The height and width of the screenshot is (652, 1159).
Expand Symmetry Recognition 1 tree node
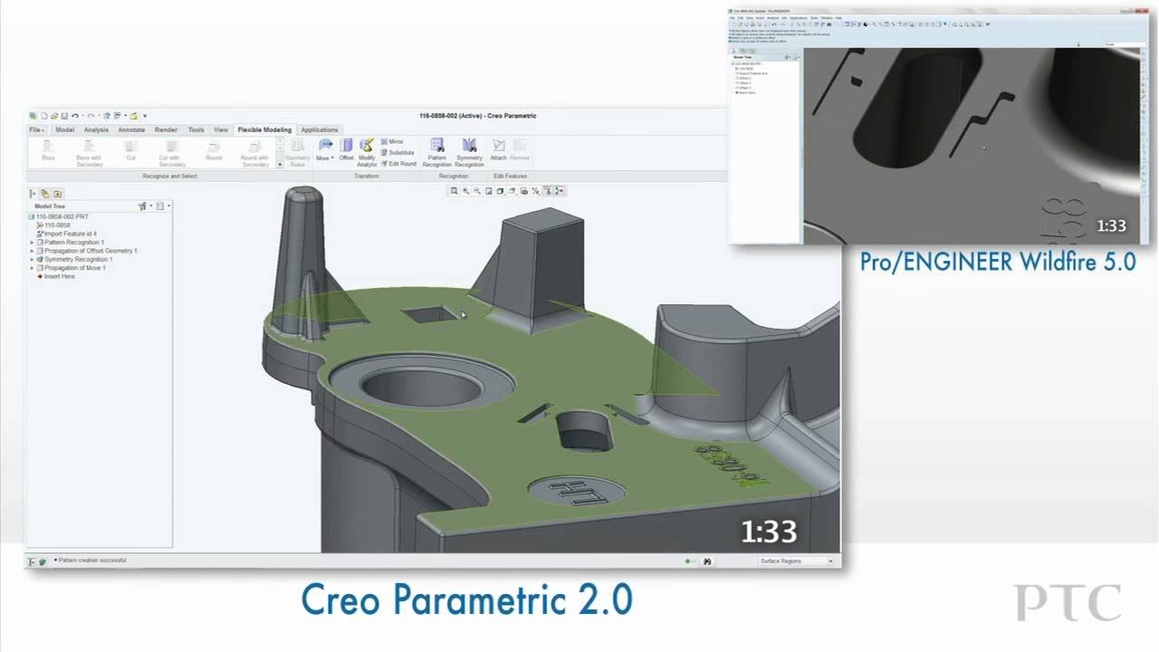coord(32,260)
